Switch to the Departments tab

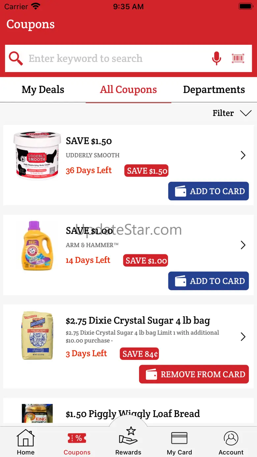(x=214, y=90)
